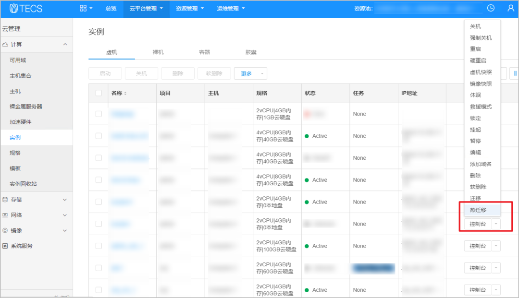Screen dimensions: 519x298
Task: Check the 100GB云硬盘 row checkbox
Action: tap(99, 246)
